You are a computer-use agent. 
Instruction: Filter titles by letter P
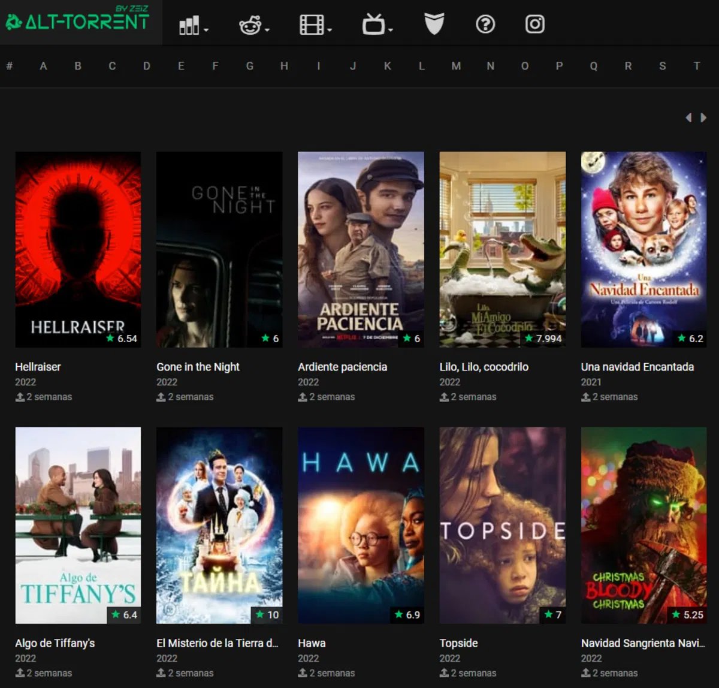559,66
